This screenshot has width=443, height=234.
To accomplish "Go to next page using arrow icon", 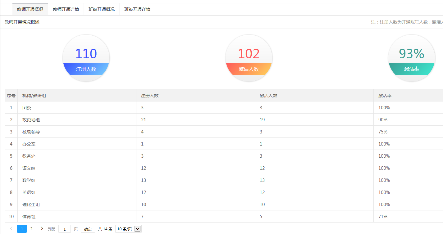I will (x=42, y=229).
